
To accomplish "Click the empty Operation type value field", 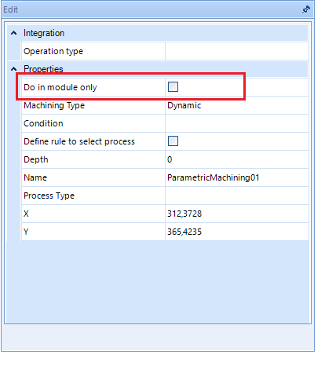I will 237,51.
